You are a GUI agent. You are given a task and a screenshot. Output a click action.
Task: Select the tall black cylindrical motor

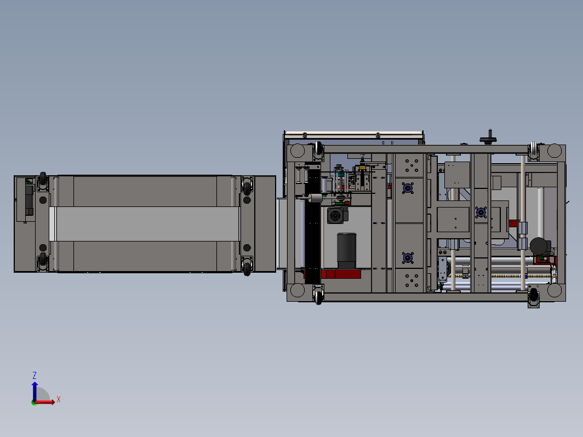point(346,250)
